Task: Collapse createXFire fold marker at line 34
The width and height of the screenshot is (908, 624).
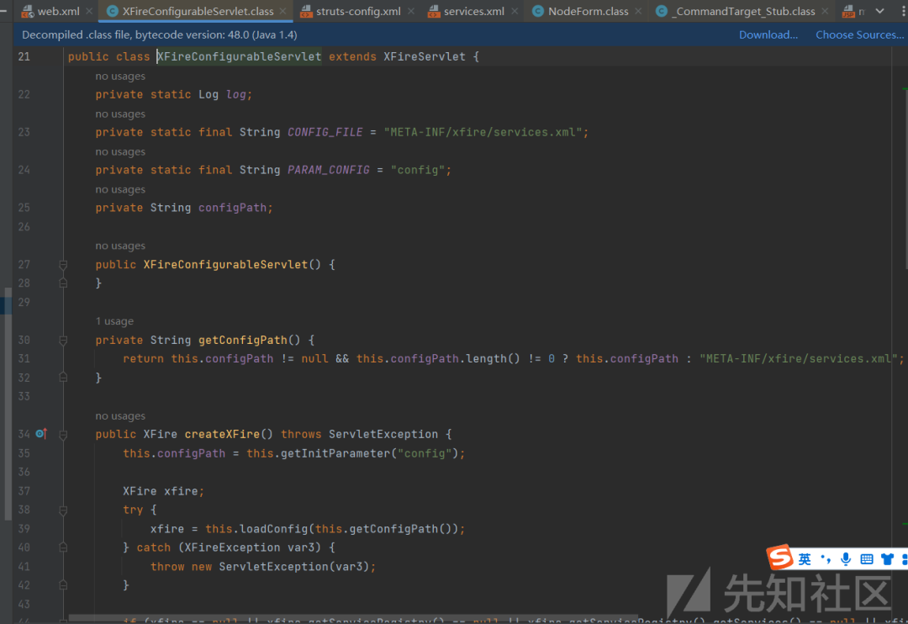Action: (x=63, y=435)
